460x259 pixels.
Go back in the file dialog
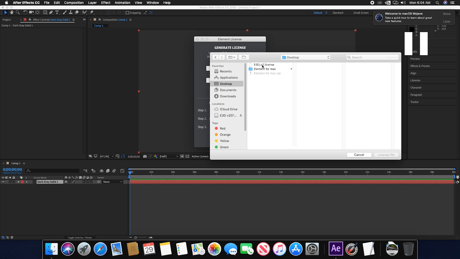pos(215,57)
